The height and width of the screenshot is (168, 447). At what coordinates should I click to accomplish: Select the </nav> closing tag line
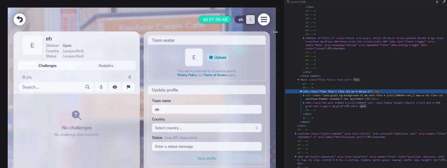tap(310, 7)
